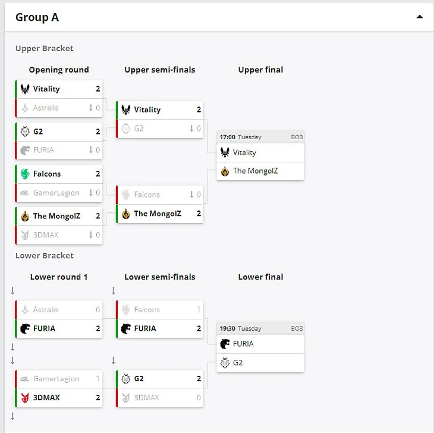434x433 pixels.
Task: Click The MongolZ logo in Upper final
Action: pyautogui.click(x=225, y=171)
